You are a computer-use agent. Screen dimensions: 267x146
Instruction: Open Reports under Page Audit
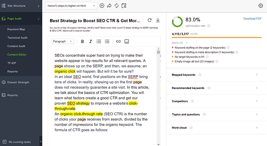[x=13, y=71]
